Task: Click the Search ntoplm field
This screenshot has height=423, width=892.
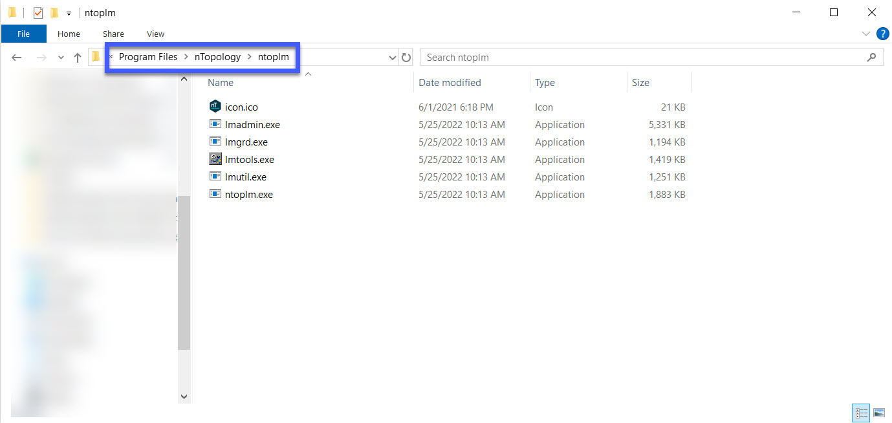Action: point(652,58)
